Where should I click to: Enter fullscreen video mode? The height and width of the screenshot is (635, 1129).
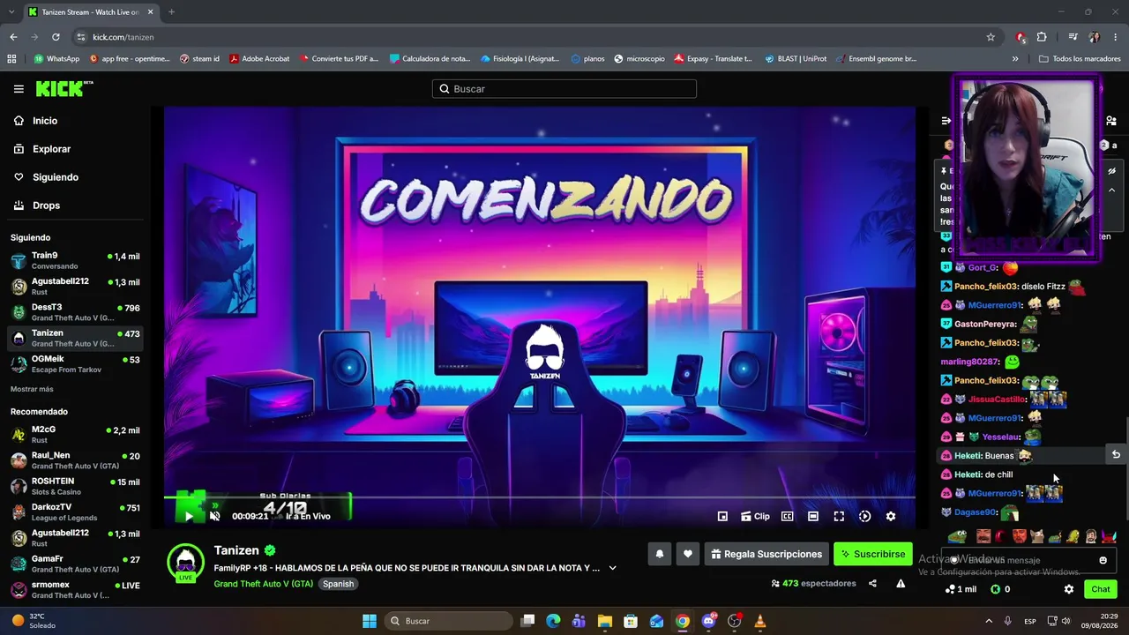click(x=839, y=517)
